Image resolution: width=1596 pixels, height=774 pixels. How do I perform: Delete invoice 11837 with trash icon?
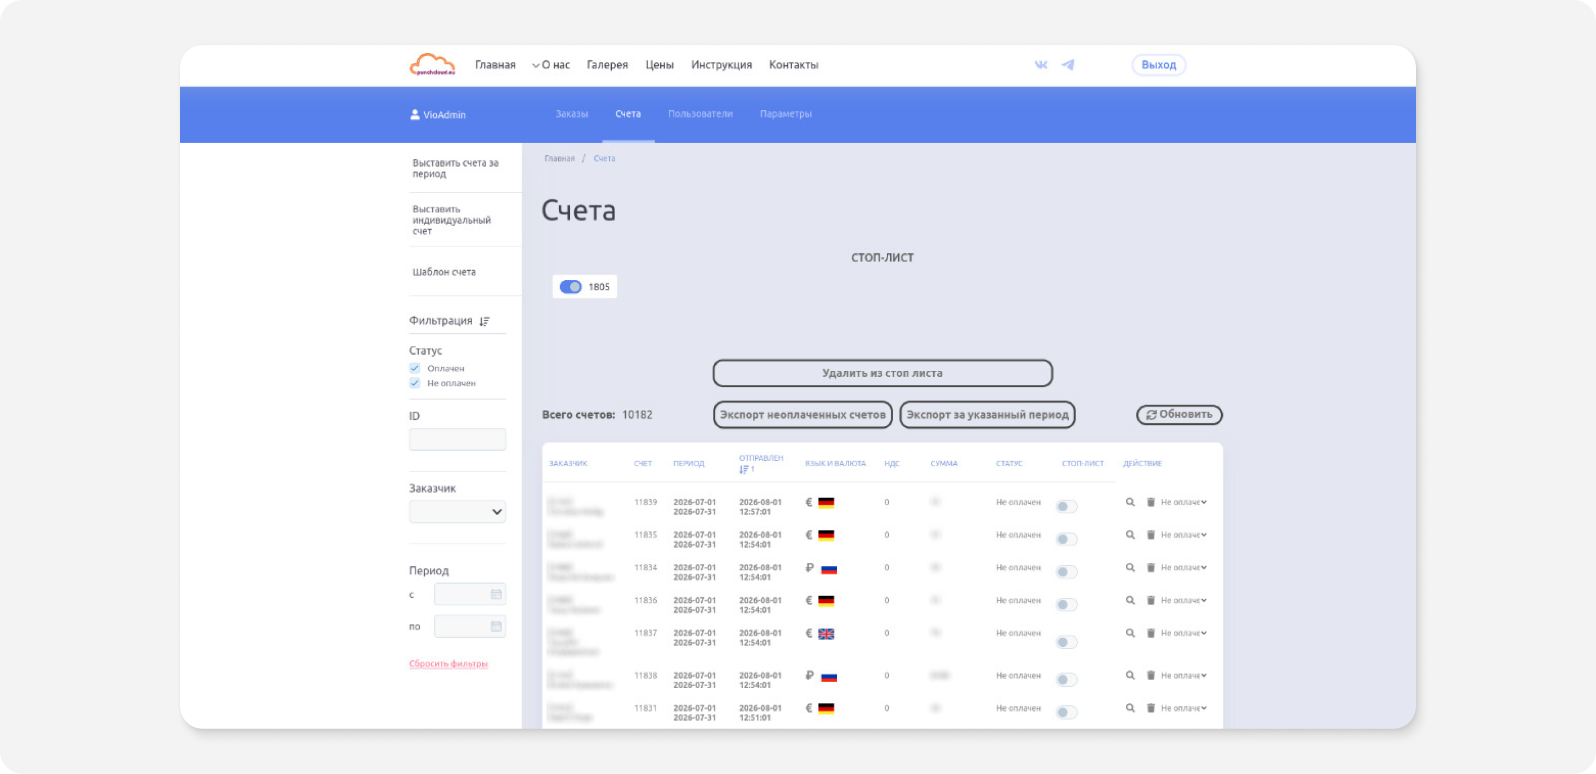1150,633
